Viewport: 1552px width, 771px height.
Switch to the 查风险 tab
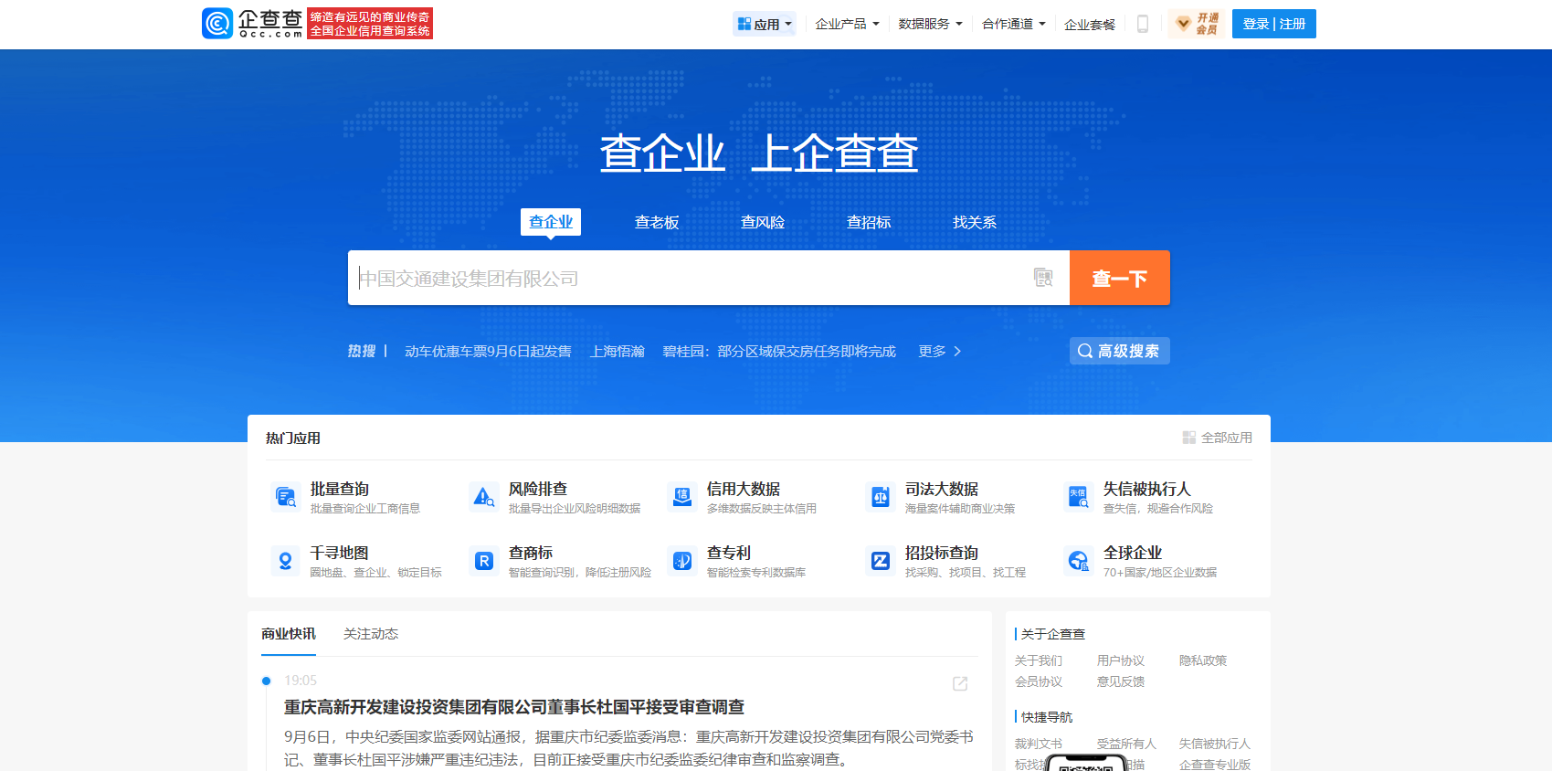[x=763, y=222]
